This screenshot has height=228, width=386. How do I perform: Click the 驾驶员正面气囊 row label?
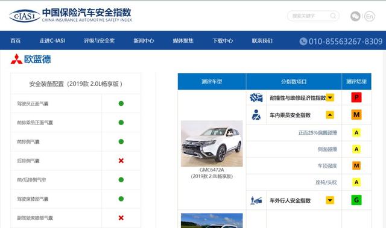[33, 103]
